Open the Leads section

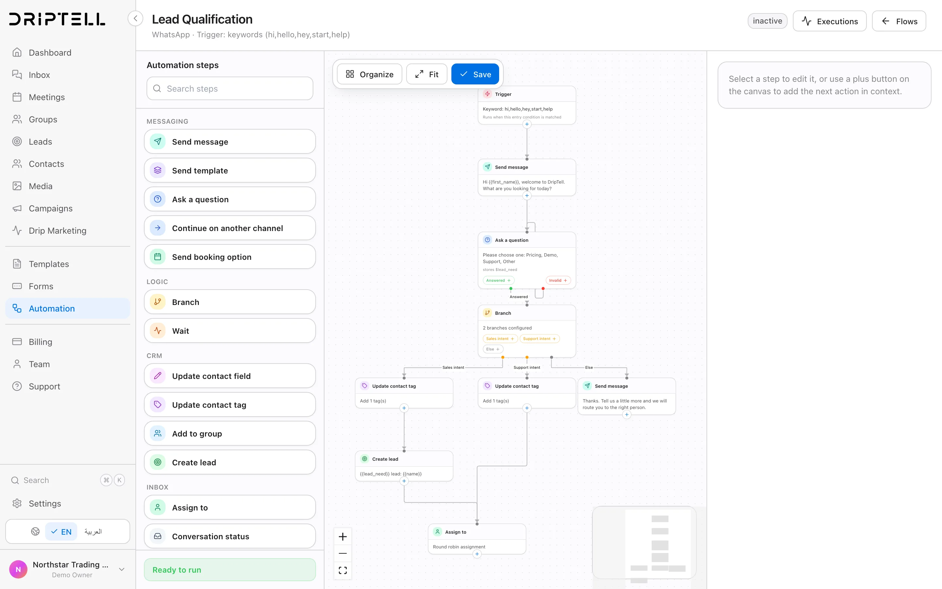[x=67, y=141]
